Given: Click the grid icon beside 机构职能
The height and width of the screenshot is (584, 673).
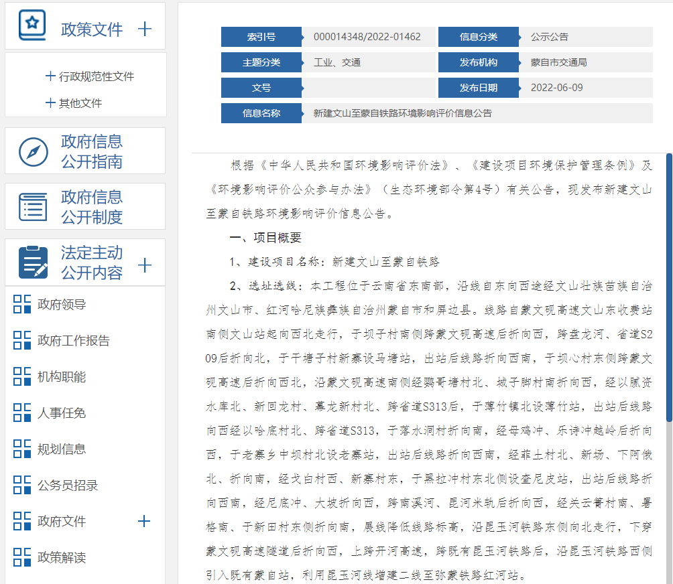Looking at the screenshot, I should 22,376.
